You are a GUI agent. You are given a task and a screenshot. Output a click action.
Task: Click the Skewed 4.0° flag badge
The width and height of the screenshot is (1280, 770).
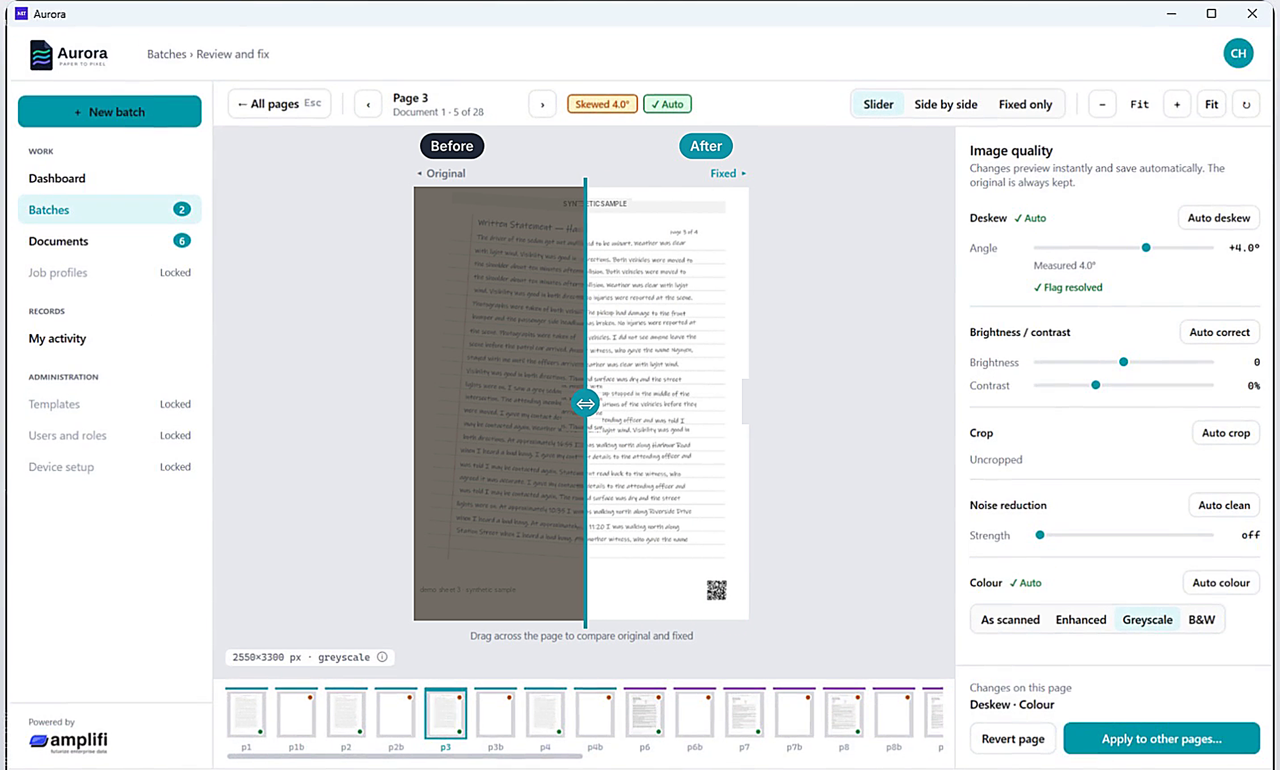pyautogui.click(x=602, y=104)
